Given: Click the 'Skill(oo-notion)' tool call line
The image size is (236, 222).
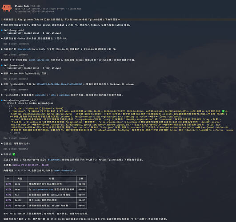Looking at the screenshot, I should coord(13,65).
